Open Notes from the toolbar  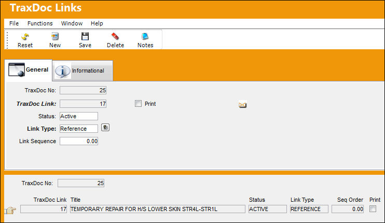click(x=145, y=40)
